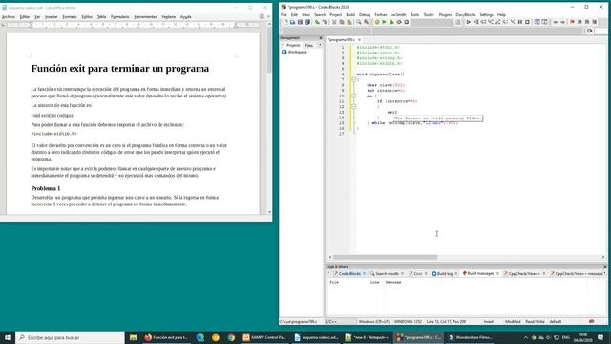Switch to the Build messages tab
Viewport: 611px width, 344px height.
(480, 274)
